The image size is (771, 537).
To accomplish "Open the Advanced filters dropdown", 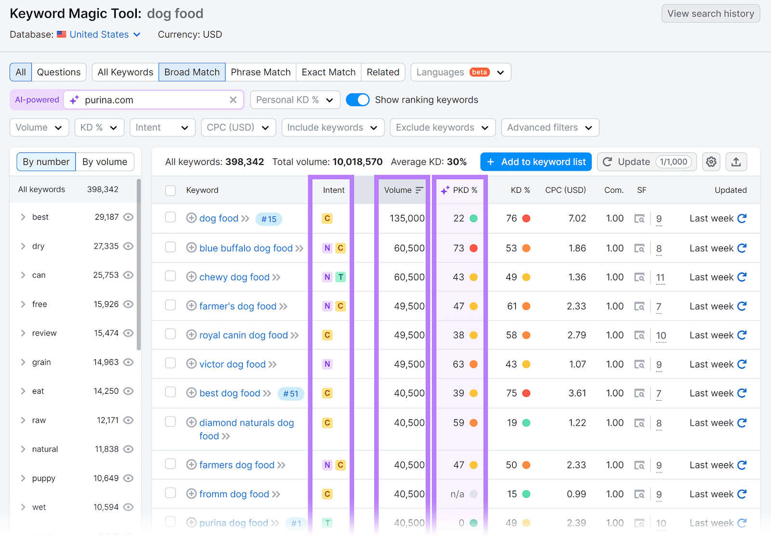I will coord(549,127).
